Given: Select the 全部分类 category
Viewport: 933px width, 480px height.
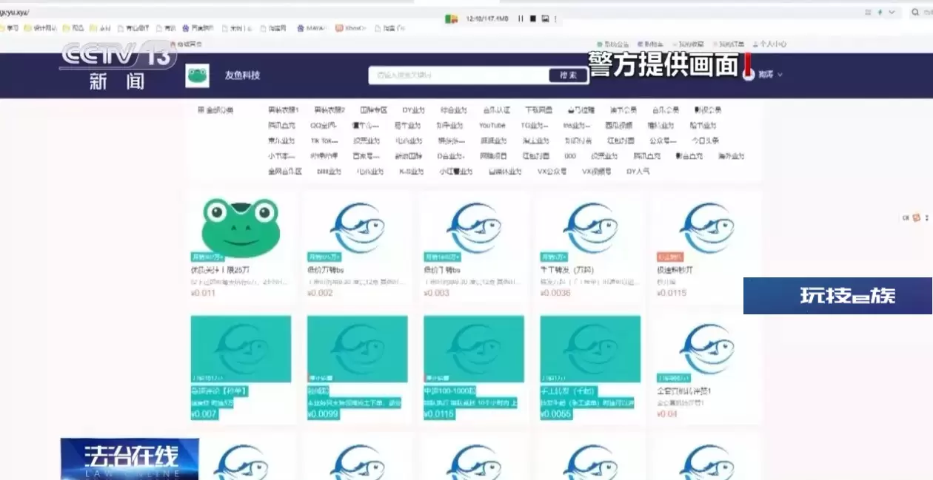Looking at the screenshot, I should 215,110.
